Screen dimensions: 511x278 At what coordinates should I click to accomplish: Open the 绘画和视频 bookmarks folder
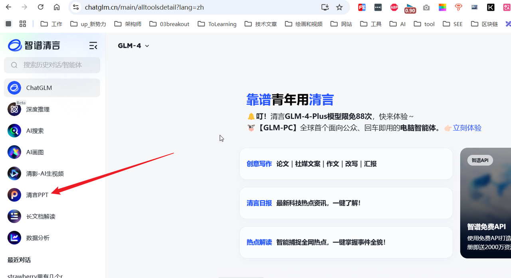click(303, 24)
